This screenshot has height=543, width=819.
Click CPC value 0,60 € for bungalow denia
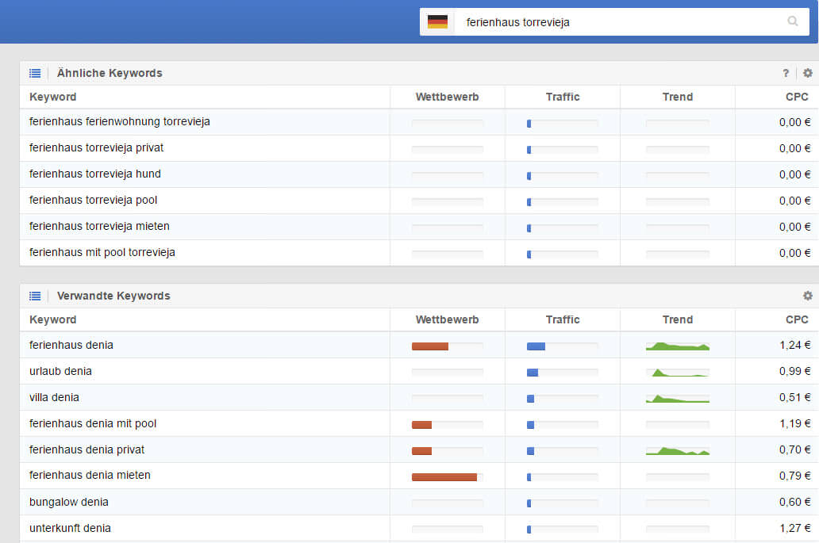795,502
